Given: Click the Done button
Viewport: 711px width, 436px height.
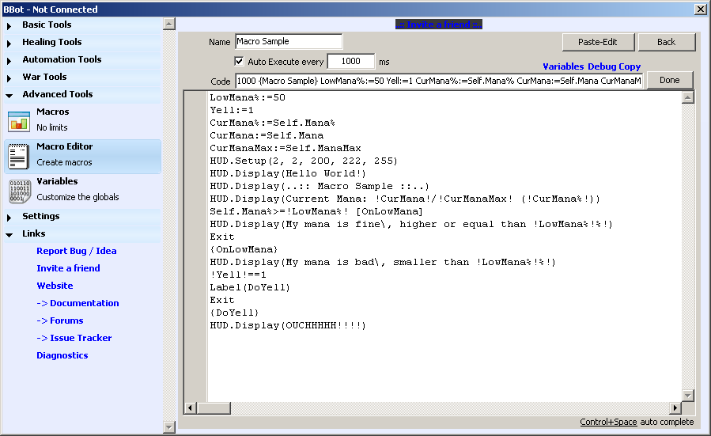Looking at the screenshot, I should [669, 80].
